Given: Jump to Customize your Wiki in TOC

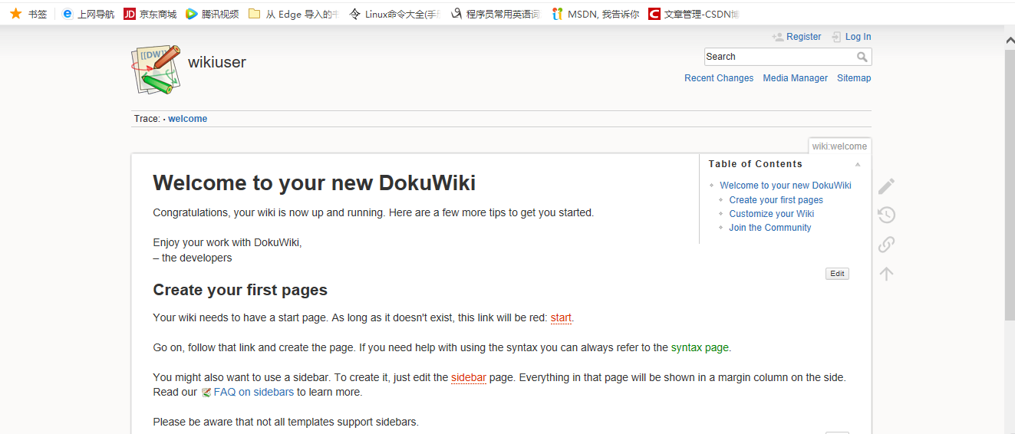Looking at the screenshot, I should pyautogui.click(x=771, y=214).
